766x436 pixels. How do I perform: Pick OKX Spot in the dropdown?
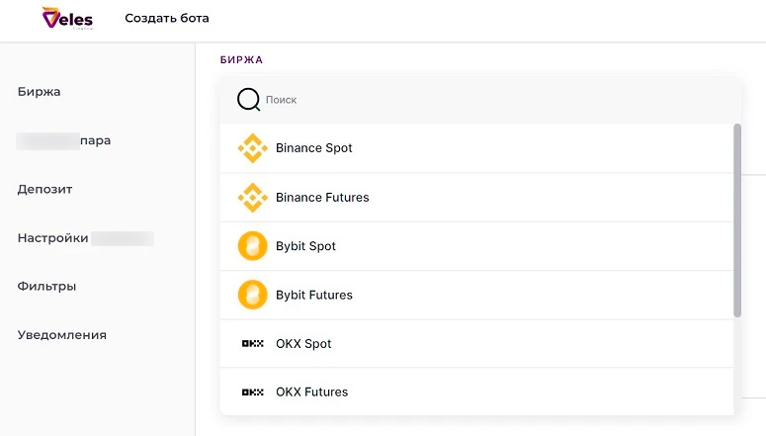(303, 344)
